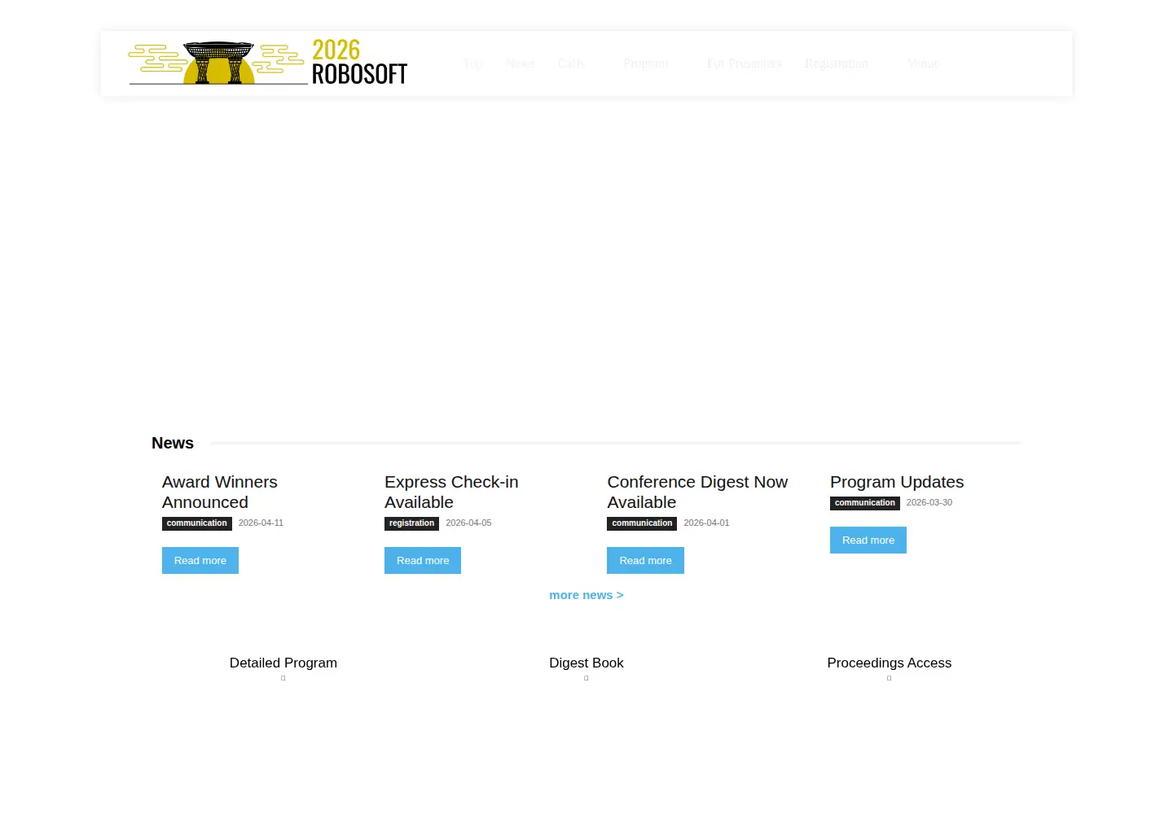This screenshot has width=1173, height=814.
Task: Click the Express Check-in Available headline
Action: (x=451, y=492)
